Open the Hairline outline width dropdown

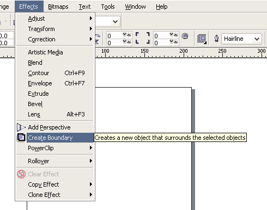(257, 39)
